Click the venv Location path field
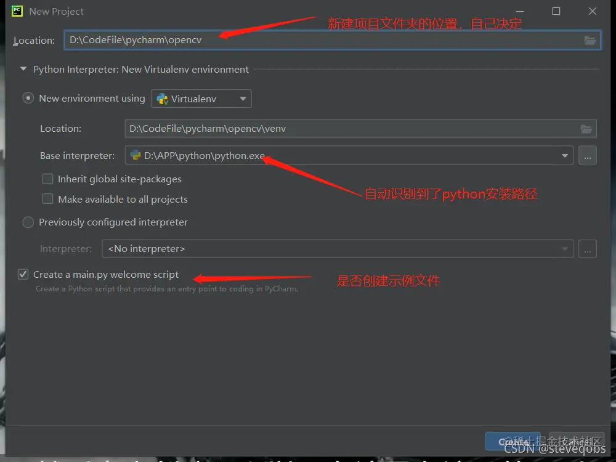The image size is (616, 462). [360, 129]
